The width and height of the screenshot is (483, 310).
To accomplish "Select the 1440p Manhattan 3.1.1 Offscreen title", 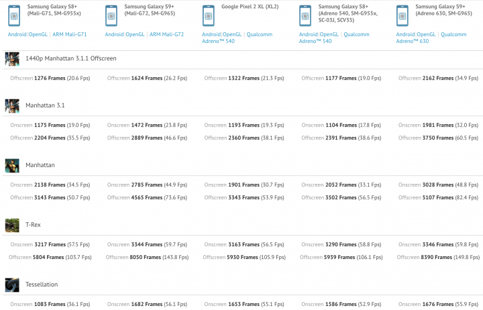I will (71, 58).
